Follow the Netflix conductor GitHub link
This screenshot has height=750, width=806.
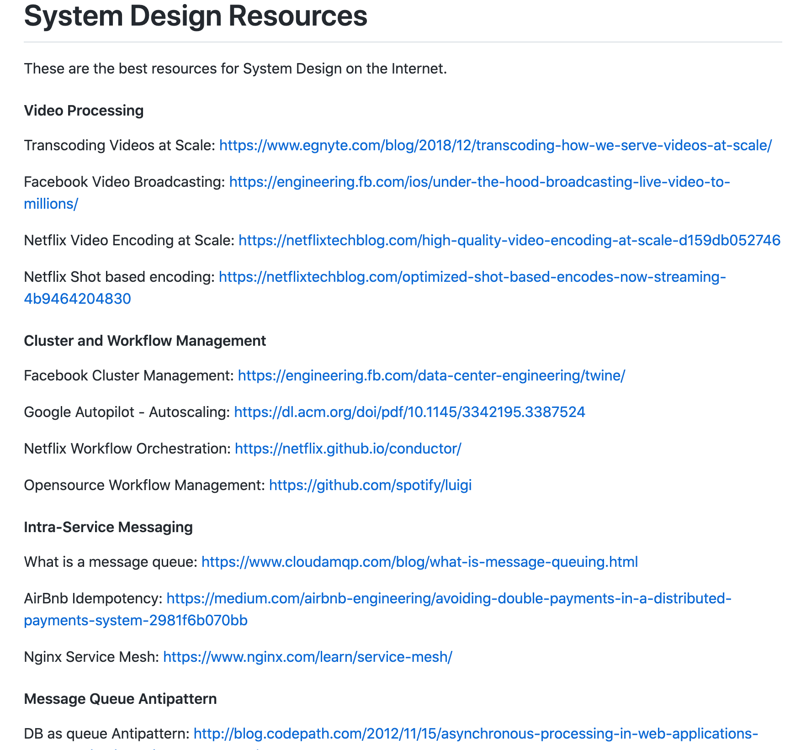pyautogui.click(x=348, y=449)
